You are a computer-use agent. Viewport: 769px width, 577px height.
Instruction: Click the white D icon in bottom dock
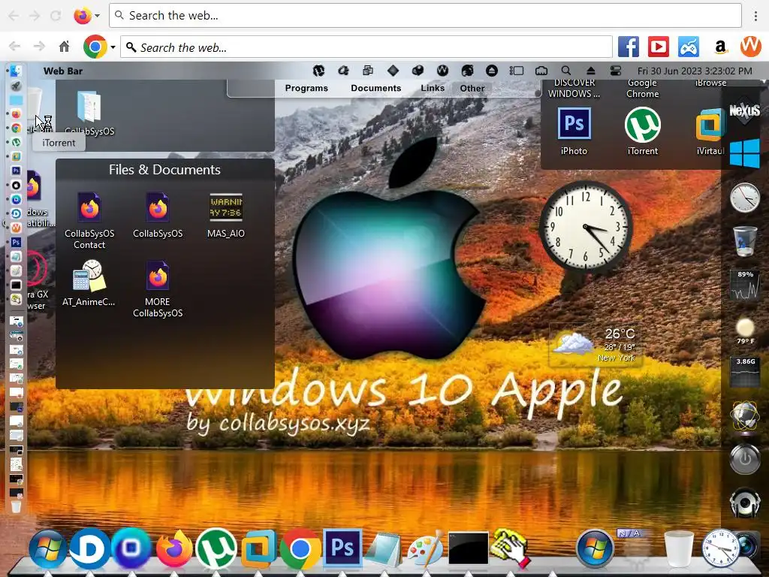90,548
